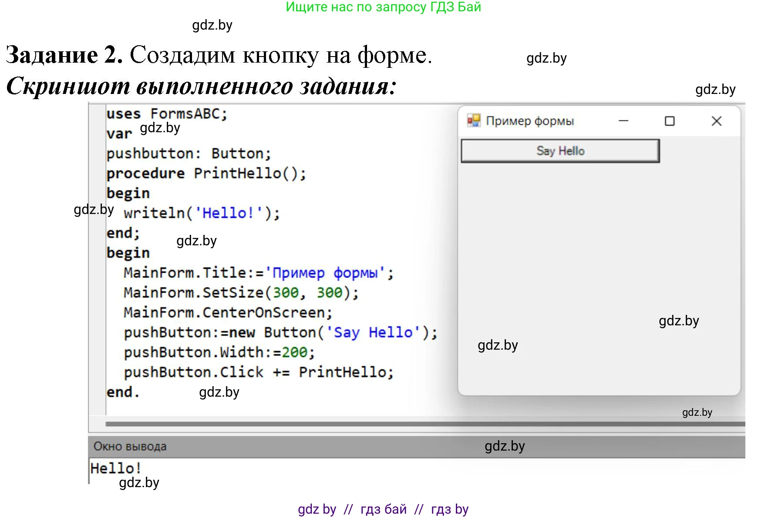Minimize the Пример формы window
The image size is (768, 518).
pos(623,121)
